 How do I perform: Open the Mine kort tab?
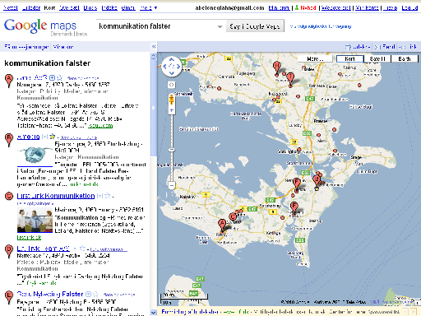tap(63, 47)
